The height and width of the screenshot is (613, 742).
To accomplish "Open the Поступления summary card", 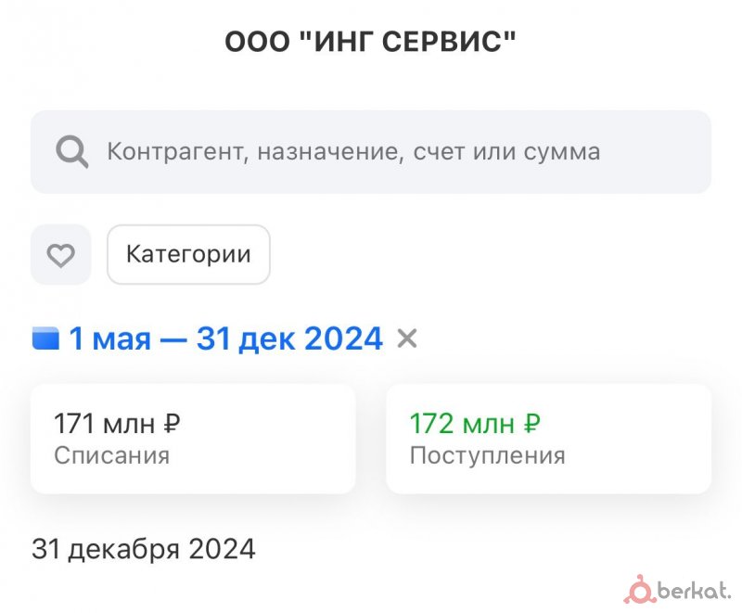I will pos(548,439).
